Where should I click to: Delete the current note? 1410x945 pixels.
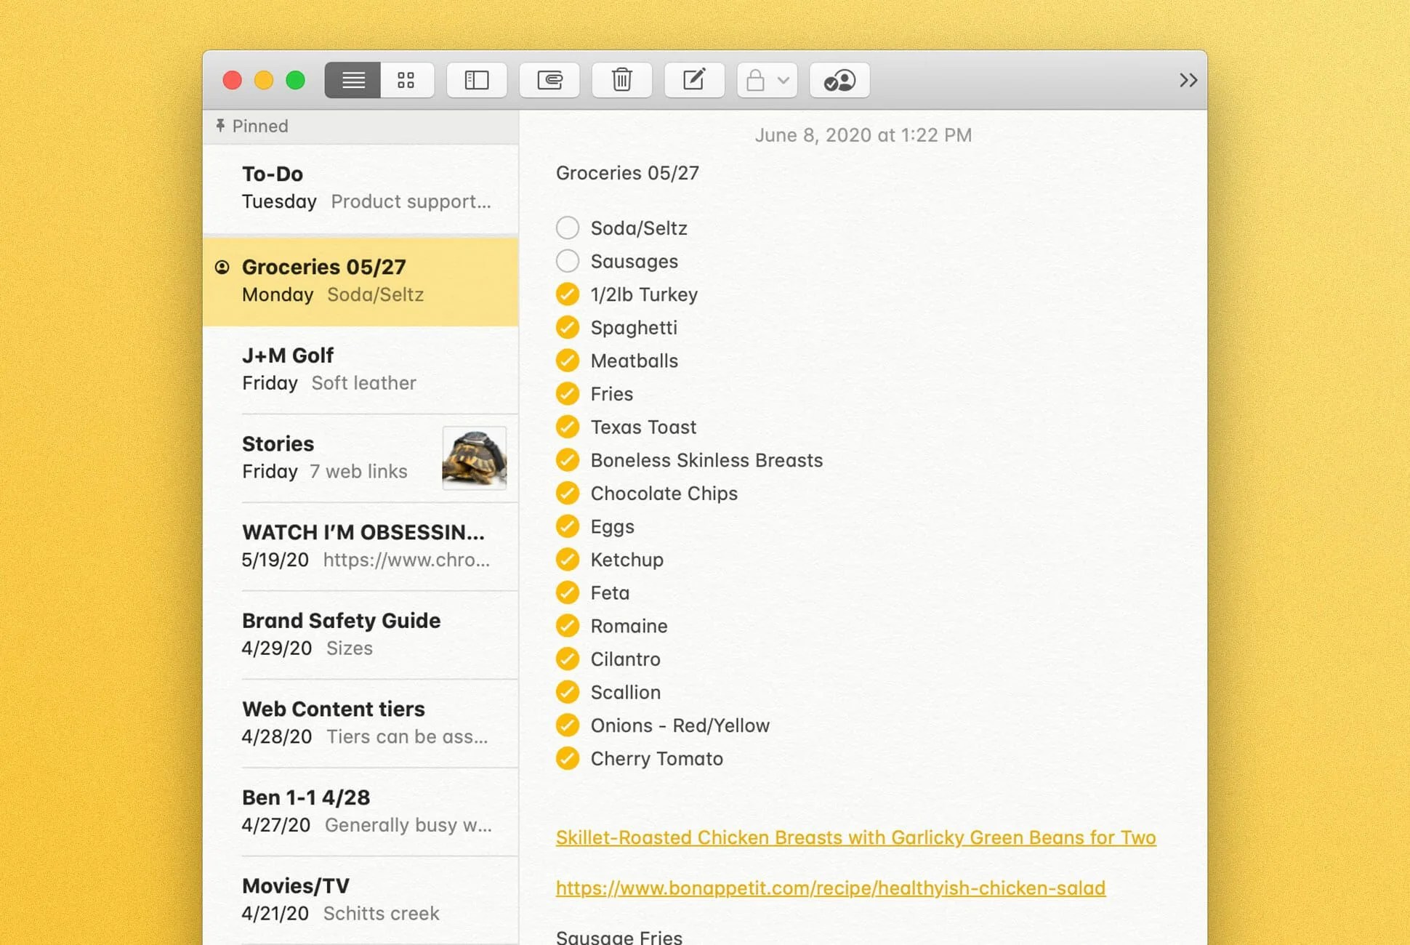[x=622, y=80]
